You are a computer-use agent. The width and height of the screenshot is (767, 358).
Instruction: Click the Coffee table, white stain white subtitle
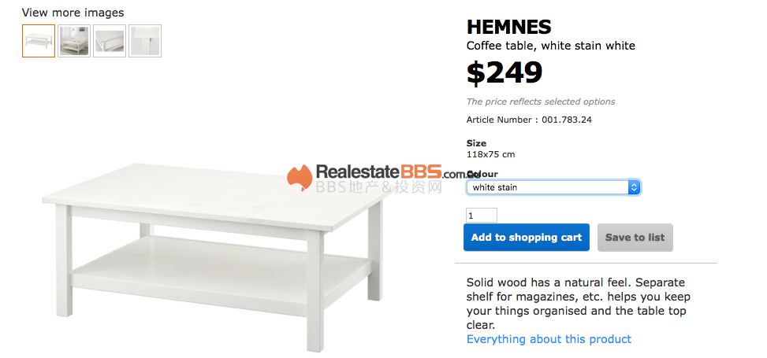pyautogui.click(x=550, y=46)
